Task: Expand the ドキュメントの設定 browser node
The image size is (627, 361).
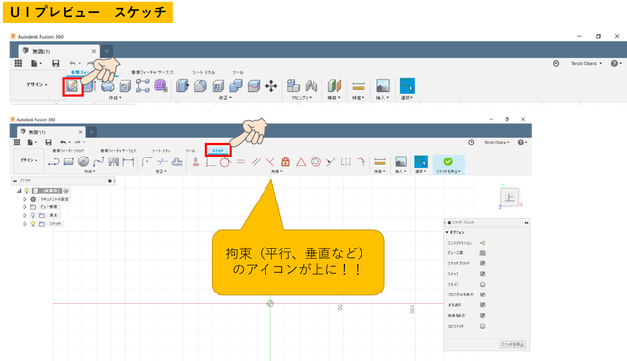Action: click(24, 199)
